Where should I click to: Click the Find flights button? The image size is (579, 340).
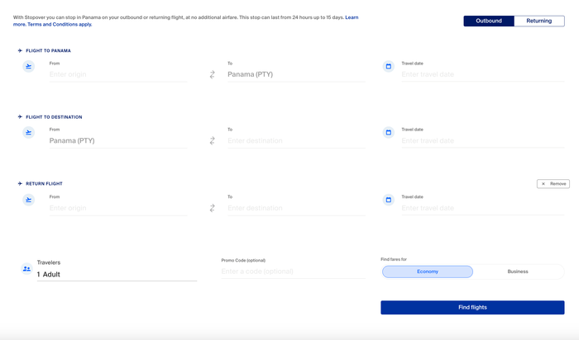point(472,308)
